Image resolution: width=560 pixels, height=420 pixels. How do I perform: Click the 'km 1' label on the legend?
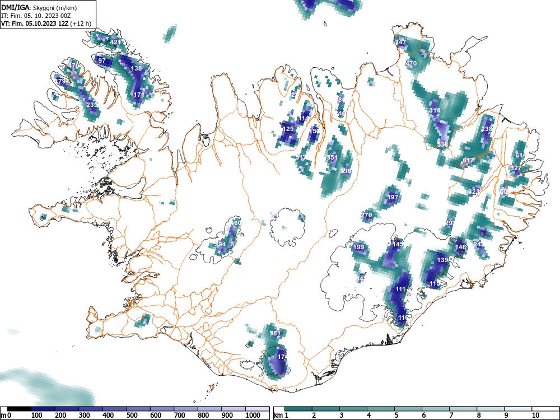coord(281,415)
